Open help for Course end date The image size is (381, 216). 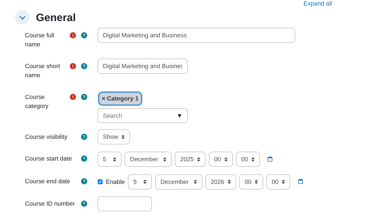84,181
